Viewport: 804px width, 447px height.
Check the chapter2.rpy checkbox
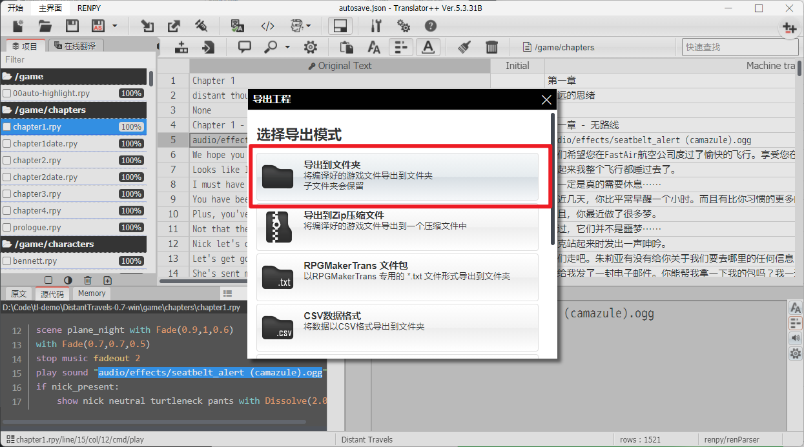click(7, 161)
